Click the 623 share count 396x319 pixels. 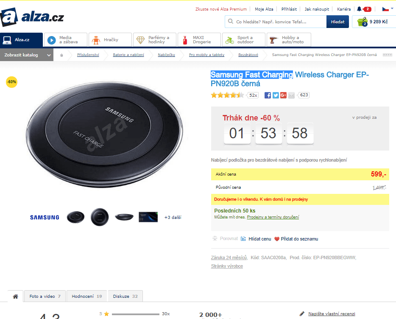[304, 95]
